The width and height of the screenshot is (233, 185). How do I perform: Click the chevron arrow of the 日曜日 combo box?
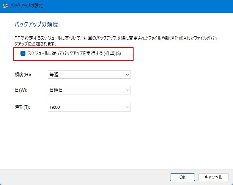coord(127,90)
